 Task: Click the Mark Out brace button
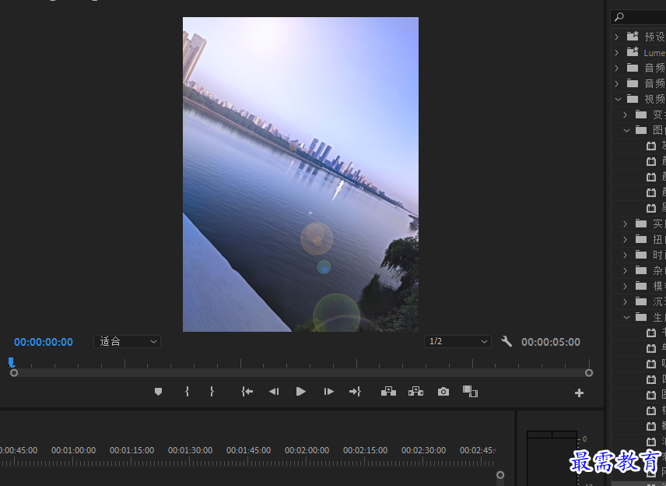click(212, 392)
